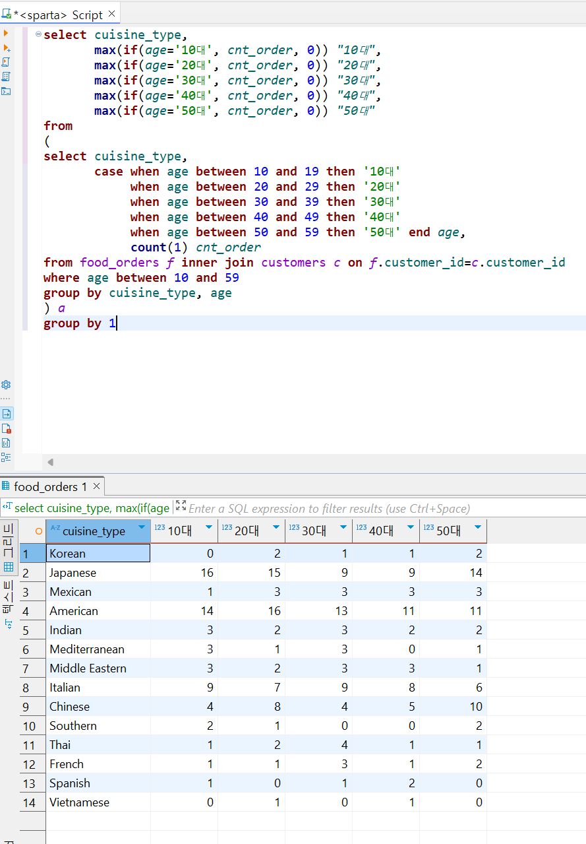Select the Southern cell
Image resolution: width=586 pixels, height=844 pixels.
98,726
